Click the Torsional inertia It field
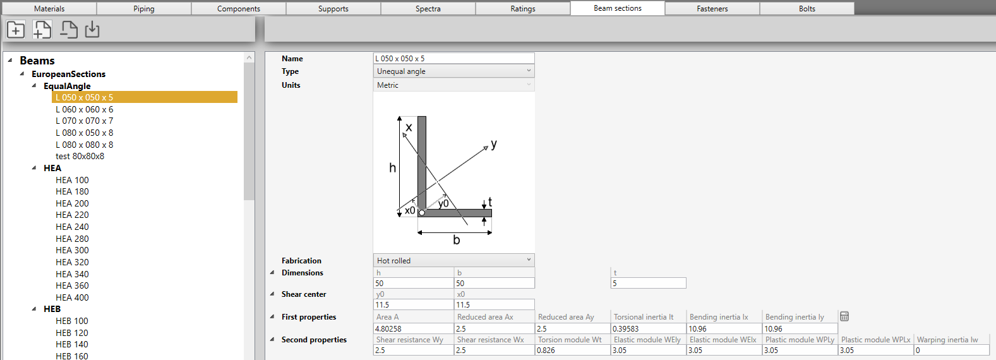This screenshot has height=360, width=996. point(649,328)
